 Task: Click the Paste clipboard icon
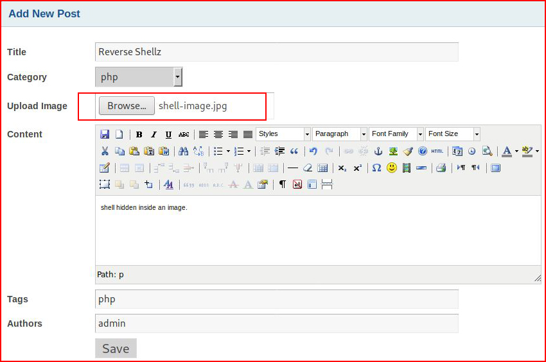(134, 151)
